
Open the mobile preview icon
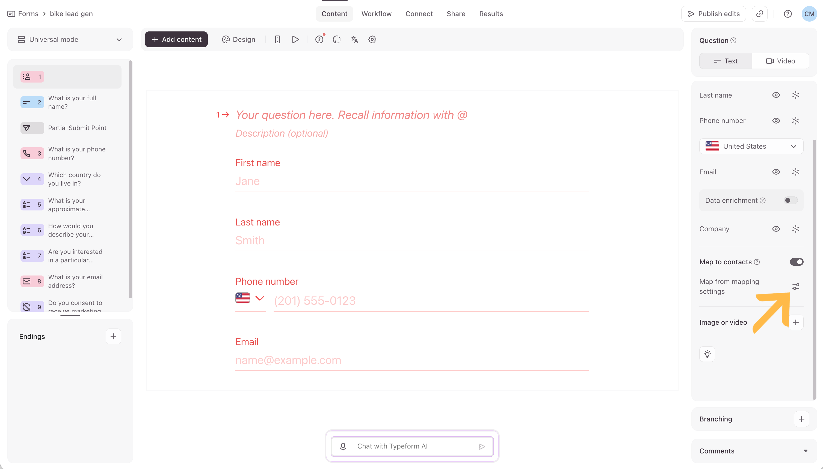point(277,39)
